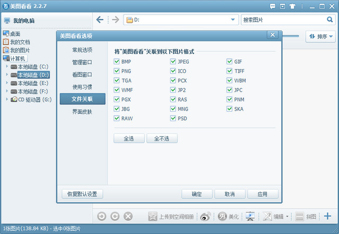Click the rotate left icon in bottom toolbar
This screenshot has width=339, height=234.
(102, 216)
